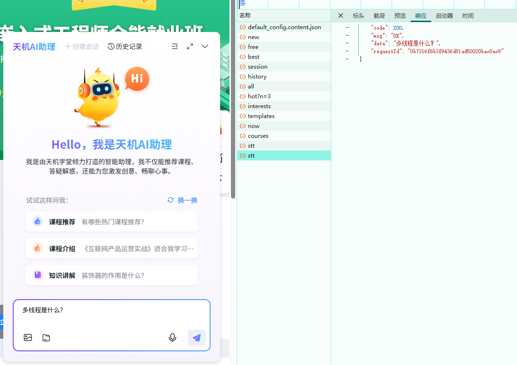Viewport: 517px width, 365px height.
Task: Select the hot?n=3 request row
Action: coord(284,96)
